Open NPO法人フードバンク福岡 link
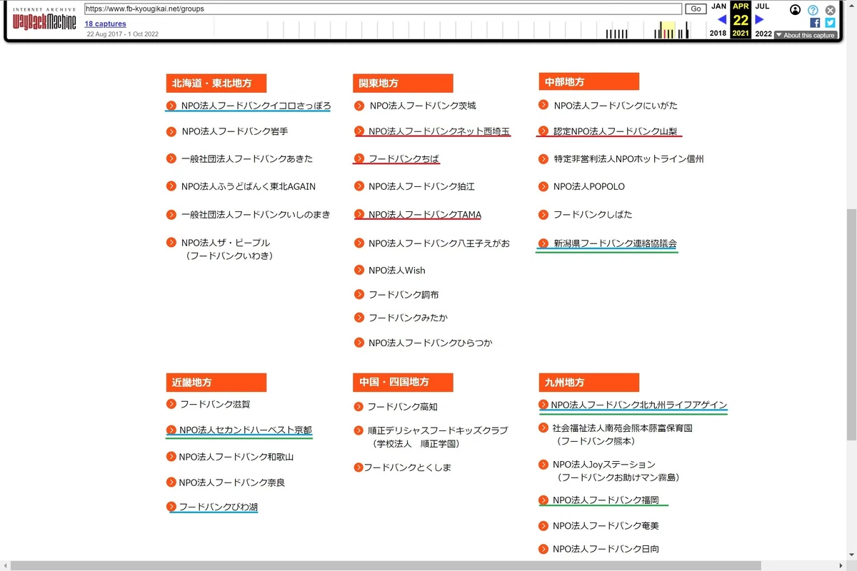 coord(606,500)
